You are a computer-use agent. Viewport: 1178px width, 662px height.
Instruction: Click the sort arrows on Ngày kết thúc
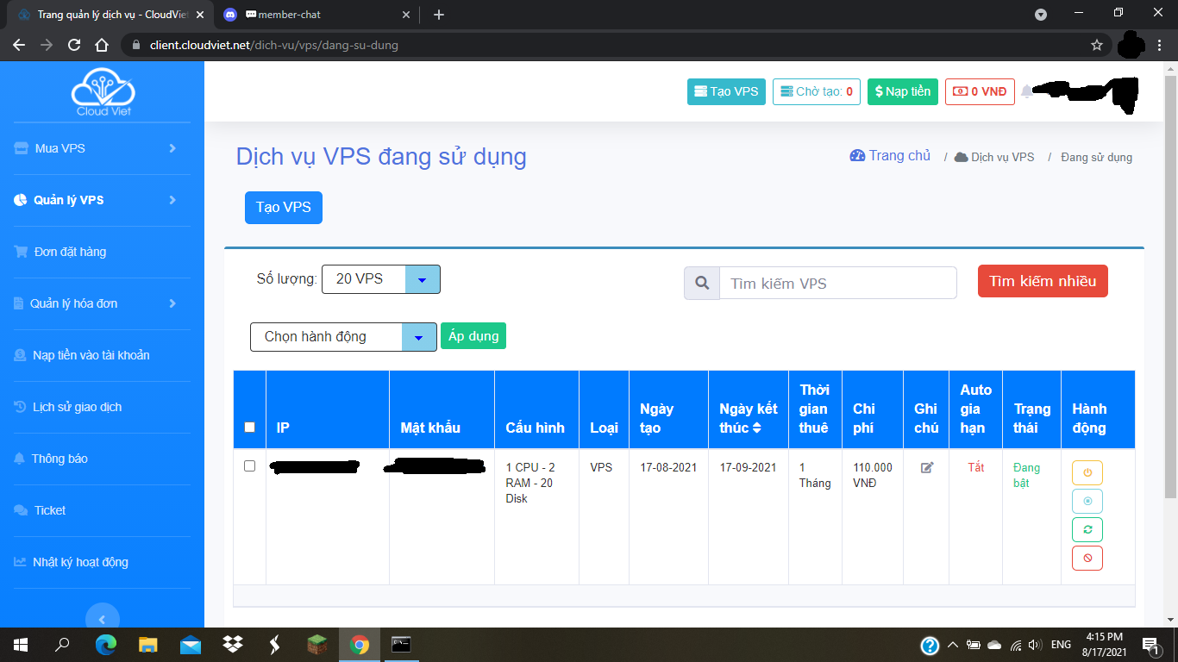(x=756, y=428)
